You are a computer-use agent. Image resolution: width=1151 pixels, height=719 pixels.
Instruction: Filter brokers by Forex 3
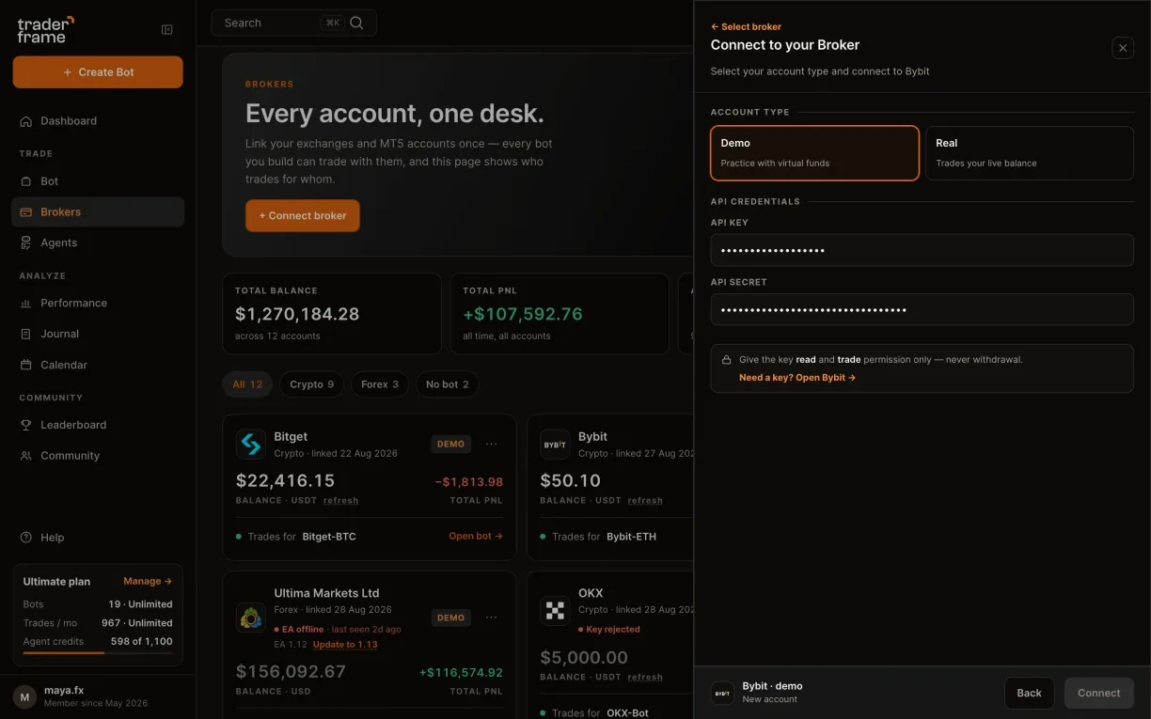click(380, 384)
